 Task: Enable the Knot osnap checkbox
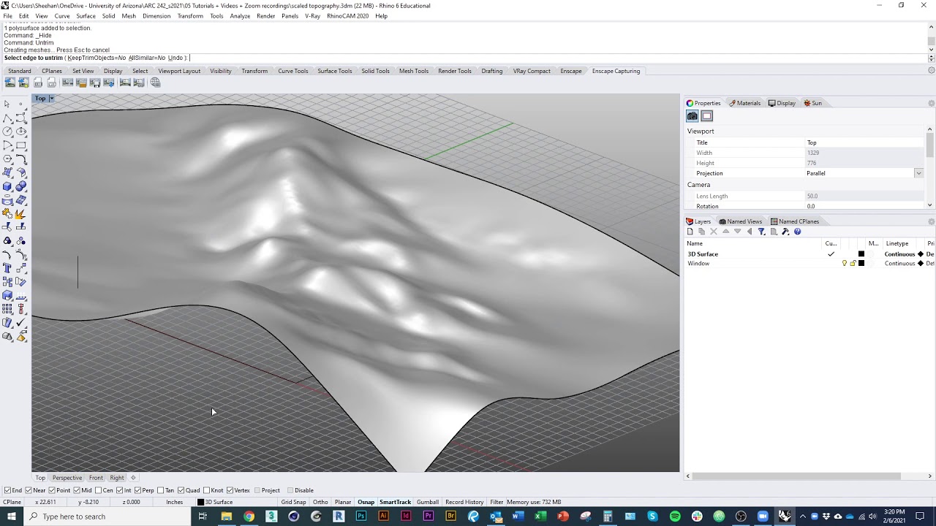tap(207, 490)
